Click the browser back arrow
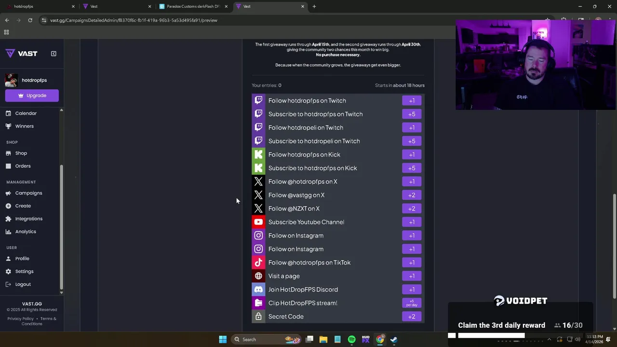 tap(7, 20)
